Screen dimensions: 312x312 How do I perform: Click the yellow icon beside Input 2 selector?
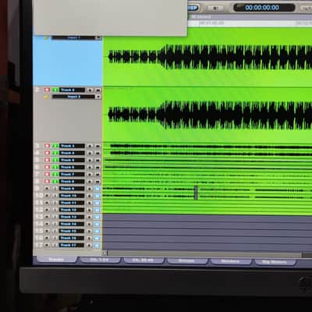(x=46, y=97)
